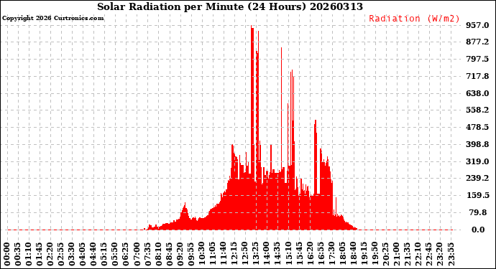Viewport: 496px width, 269px height.
Task: Click the 877.2 y-axis value
Action: pyautogui.click(x=477, y=42)
